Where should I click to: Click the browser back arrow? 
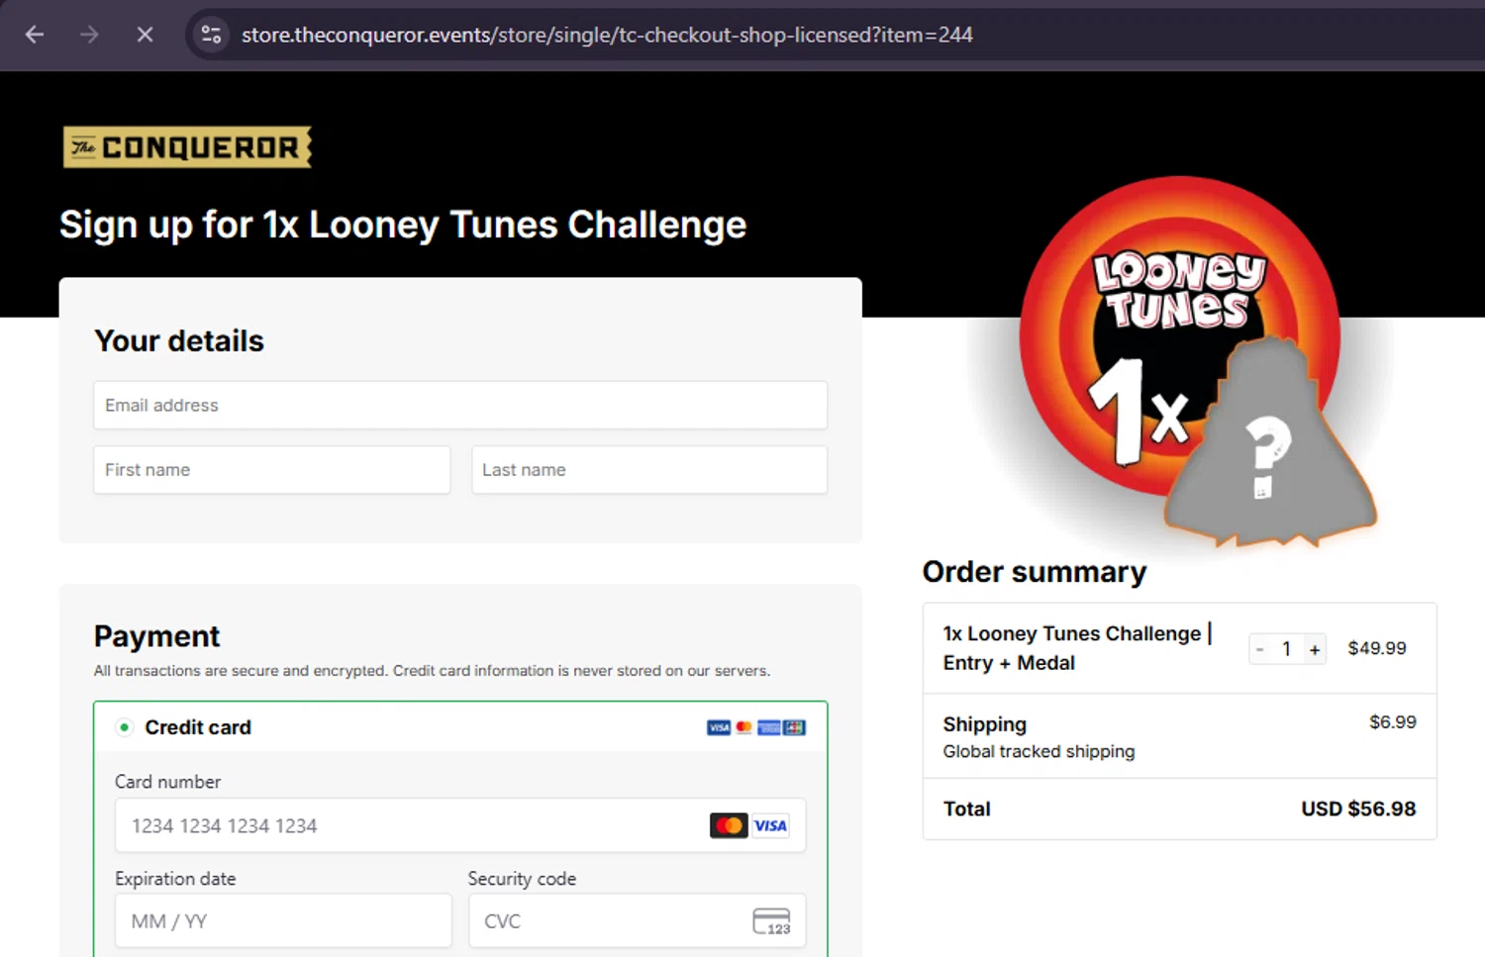[35, 35]
